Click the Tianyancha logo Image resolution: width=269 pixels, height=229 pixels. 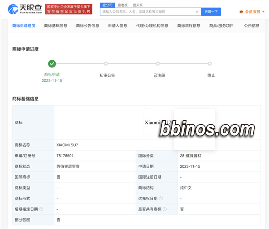[x=25, y=9]
